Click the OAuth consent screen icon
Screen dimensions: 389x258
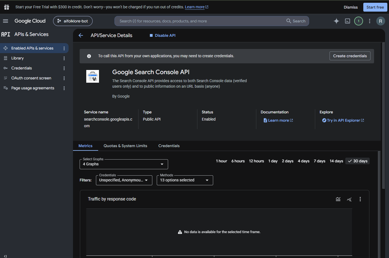click(x=6, y=78)
